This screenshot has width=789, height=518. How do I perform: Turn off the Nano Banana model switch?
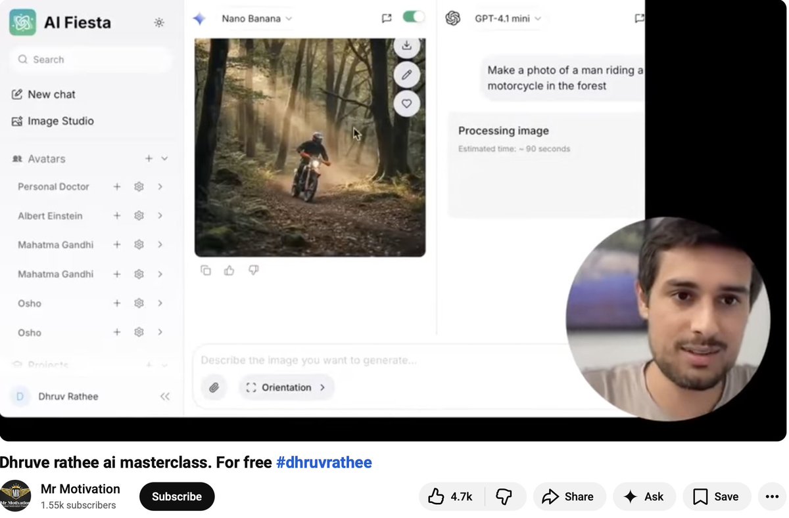[414, 18]
